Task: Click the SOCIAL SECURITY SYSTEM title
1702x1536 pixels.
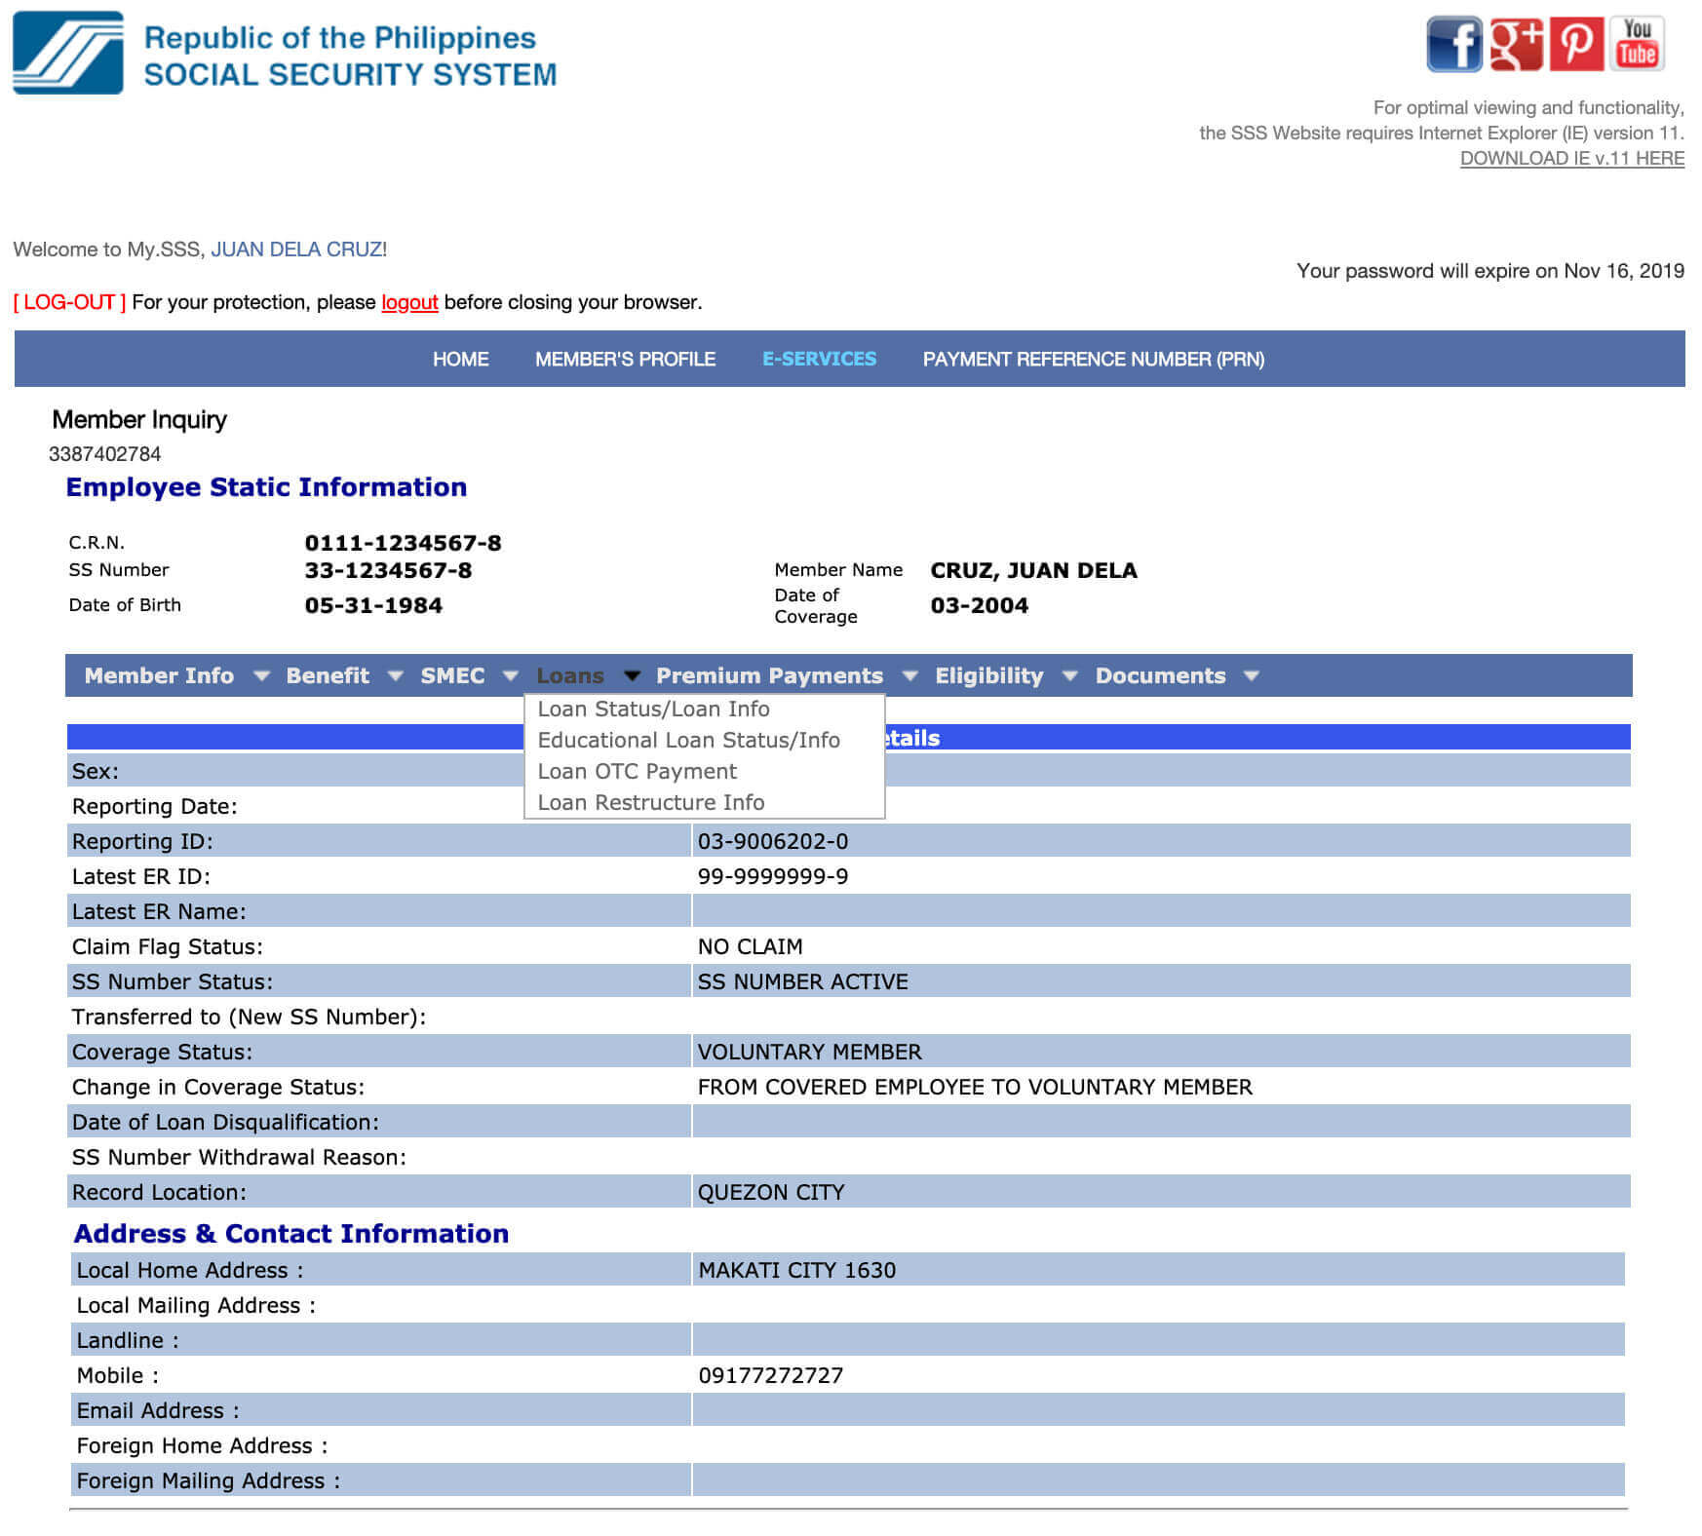Action: click(x=351, y=74)
